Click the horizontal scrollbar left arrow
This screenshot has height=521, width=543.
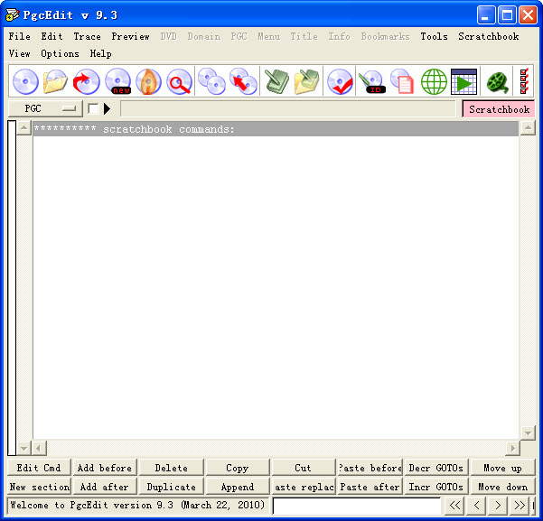(x=39, y=448)
